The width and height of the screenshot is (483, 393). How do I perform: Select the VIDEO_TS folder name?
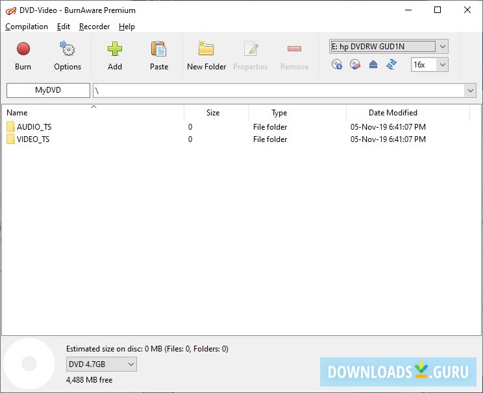[33, 139]
